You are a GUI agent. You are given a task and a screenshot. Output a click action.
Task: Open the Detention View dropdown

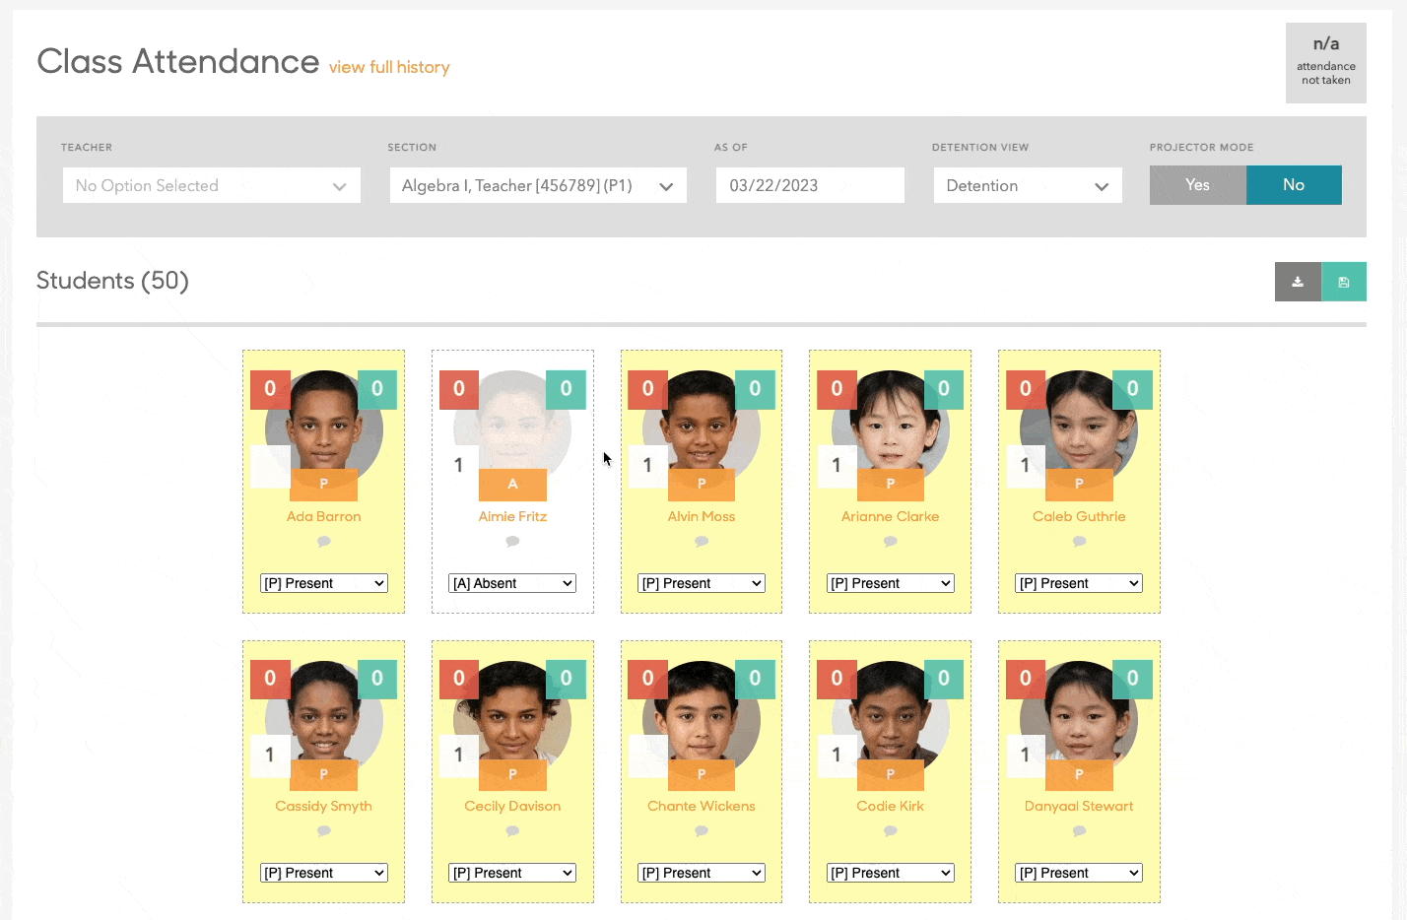(1028, 185)
